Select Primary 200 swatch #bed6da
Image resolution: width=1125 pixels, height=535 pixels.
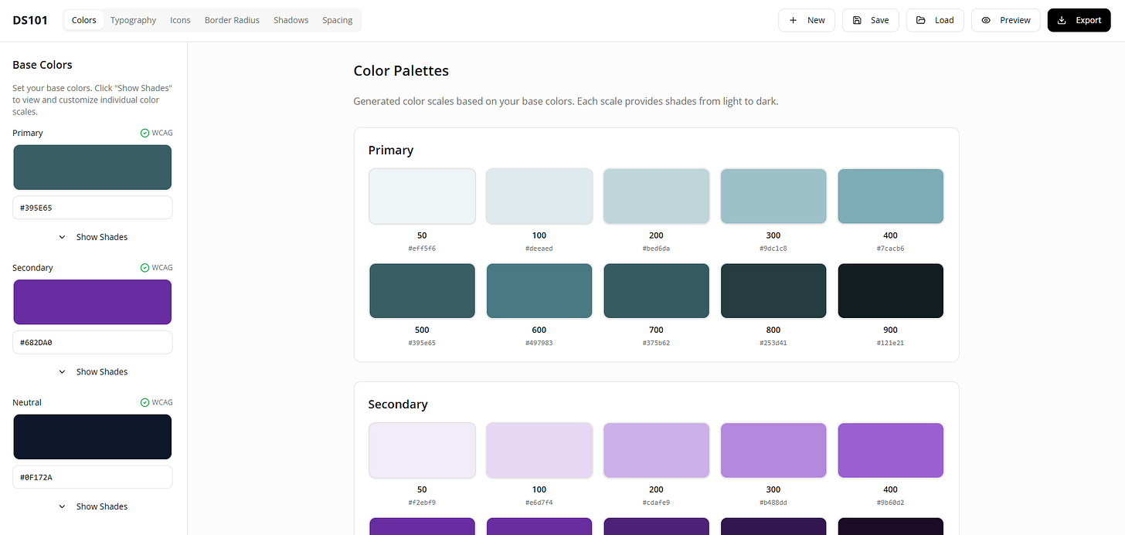point(656,196)
